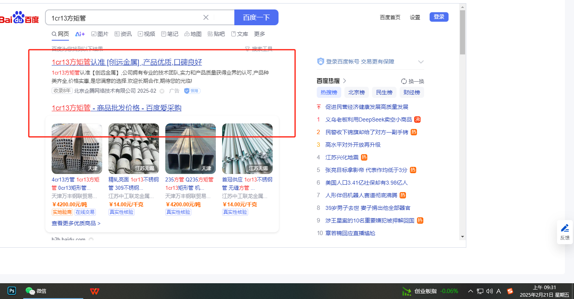This screenshot has width=574, height=299.
Task: Open the 视频 tab
Action: click(146, 34)
